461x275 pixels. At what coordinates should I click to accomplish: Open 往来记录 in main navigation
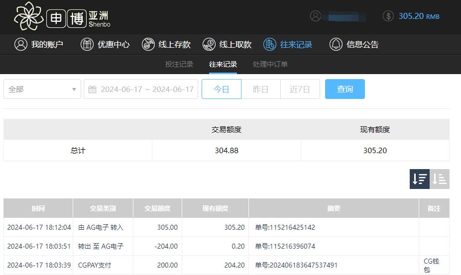(288, 44)
